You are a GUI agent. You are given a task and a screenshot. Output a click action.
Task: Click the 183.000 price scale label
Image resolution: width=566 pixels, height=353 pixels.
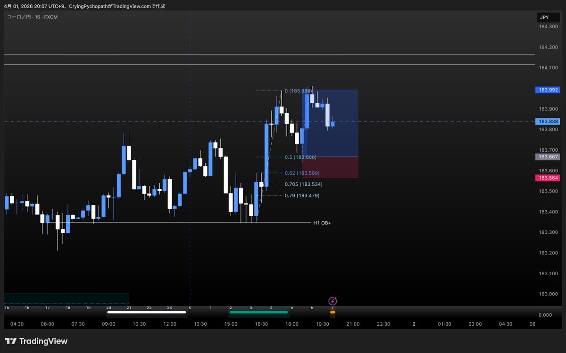(548, 294)
